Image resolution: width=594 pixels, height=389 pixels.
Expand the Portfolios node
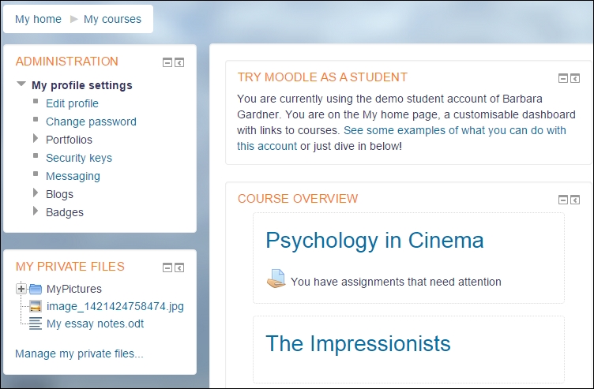[x=36, y=139]
